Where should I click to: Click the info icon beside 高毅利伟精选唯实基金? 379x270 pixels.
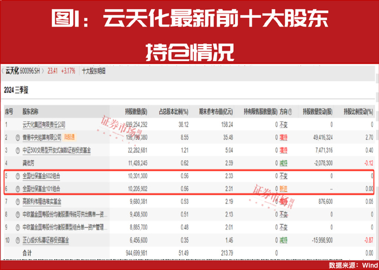tap(18, 202)
